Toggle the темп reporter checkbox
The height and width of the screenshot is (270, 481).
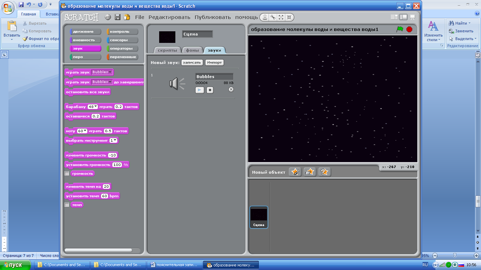(67, 205)
